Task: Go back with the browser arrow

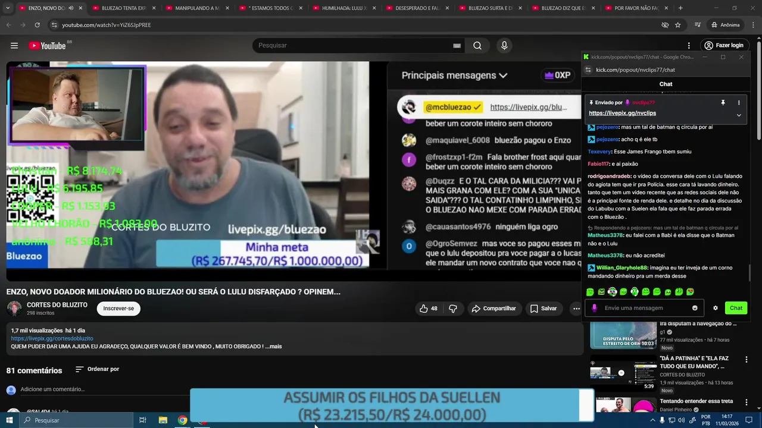Action: (x=8, y=25)
